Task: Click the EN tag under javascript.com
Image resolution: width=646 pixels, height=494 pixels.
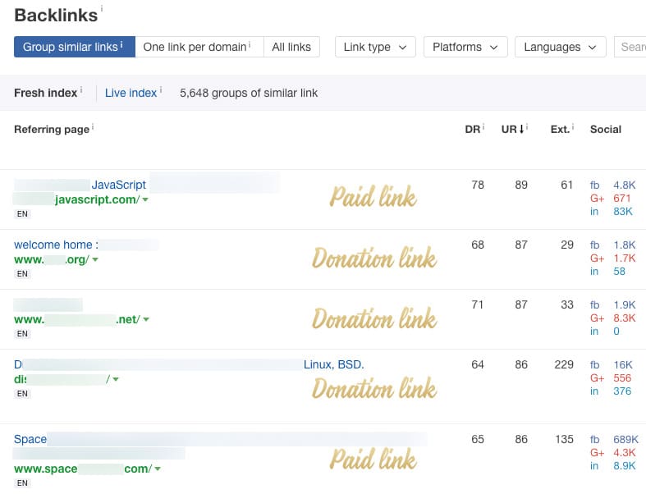Action: pyautogui.click(x=22, y=214)
